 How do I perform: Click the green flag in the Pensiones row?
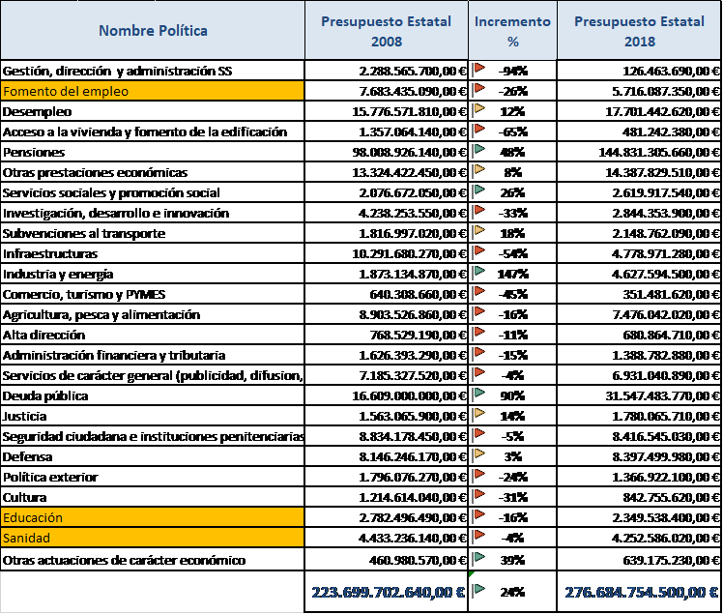[x=478, y=150]
